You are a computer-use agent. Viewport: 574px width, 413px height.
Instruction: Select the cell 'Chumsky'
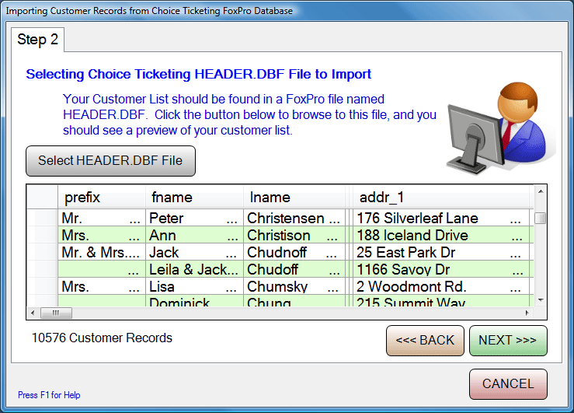(294, 286)
